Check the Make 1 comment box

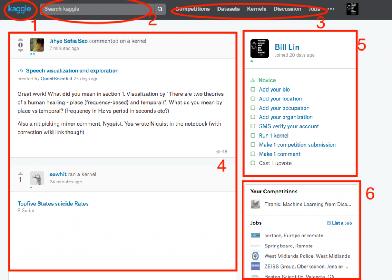coord(253,154)
